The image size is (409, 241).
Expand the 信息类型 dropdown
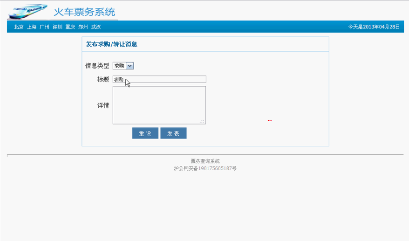tap(123, 66)
